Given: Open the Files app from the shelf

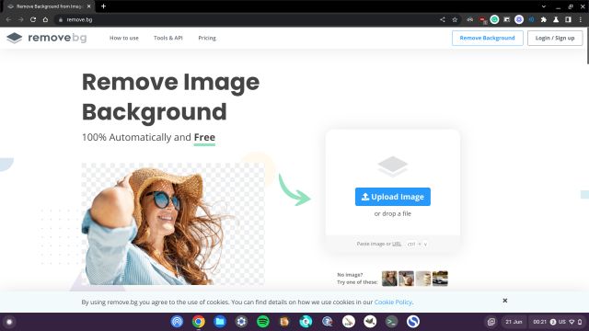Looking at the screenshot, I should pos(220,322).
